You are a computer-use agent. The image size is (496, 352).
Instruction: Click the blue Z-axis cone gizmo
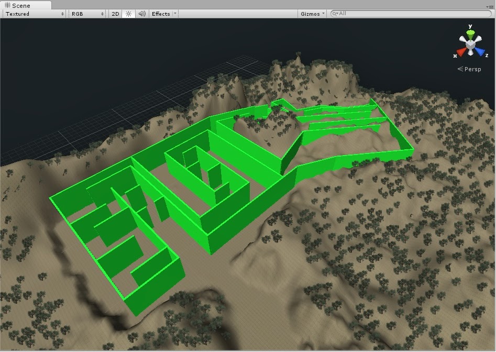[x=481, y=51]
